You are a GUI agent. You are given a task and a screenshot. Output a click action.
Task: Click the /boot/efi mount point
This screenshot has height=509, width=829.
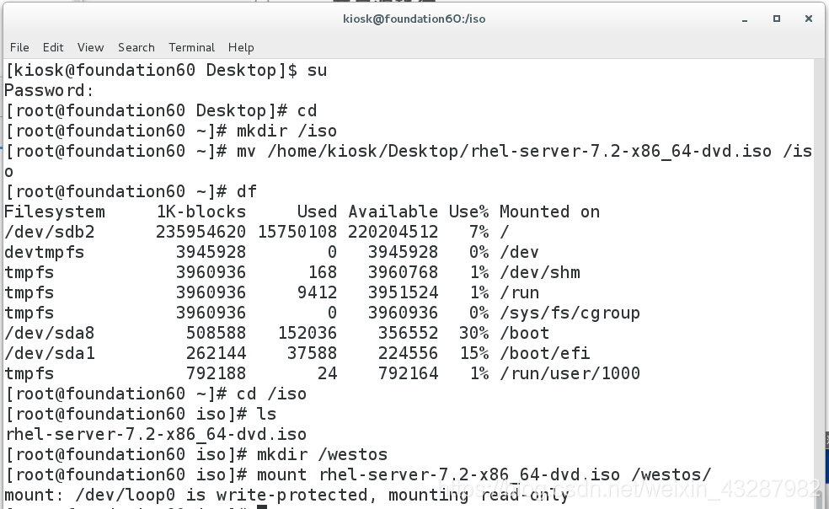coord(545,353)
